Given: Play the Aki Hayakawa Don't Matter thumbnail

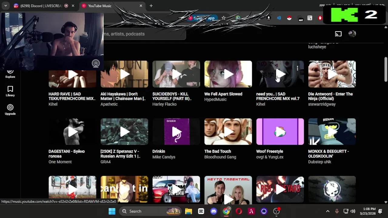Looking at the screenshot, I should coord(124,74).
